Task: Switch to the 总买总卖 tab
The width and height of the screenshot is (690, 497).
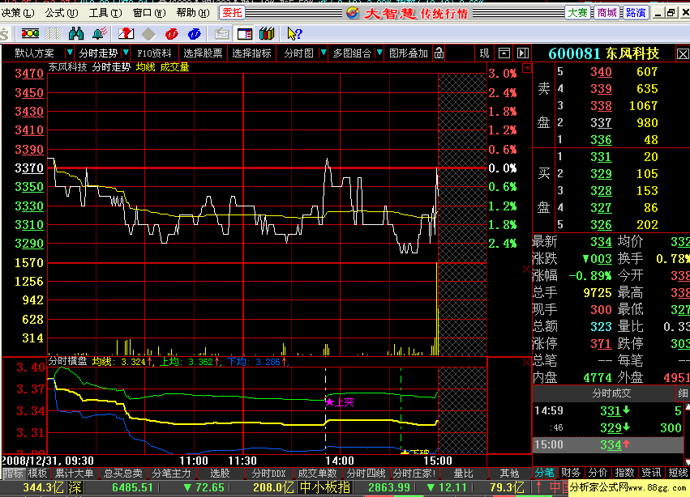Action: 122,474
